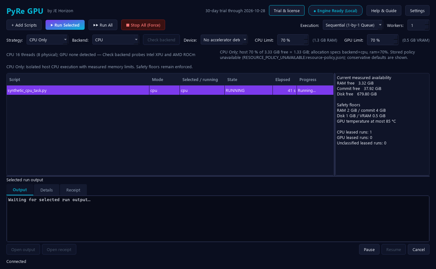Image resolution: width=436 pixels, height=269 pixels.
Task: Click the Running… progress cell
Action: (x=315, y=90)
